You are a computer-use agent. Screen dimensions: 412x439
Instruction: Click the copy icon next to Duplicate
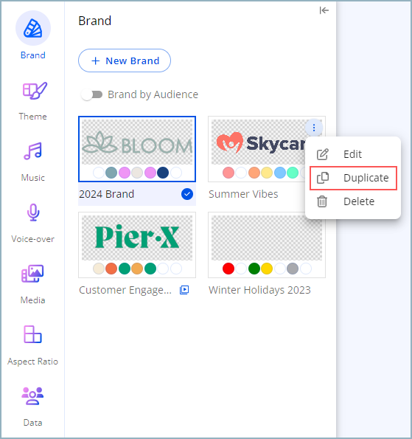323,178
